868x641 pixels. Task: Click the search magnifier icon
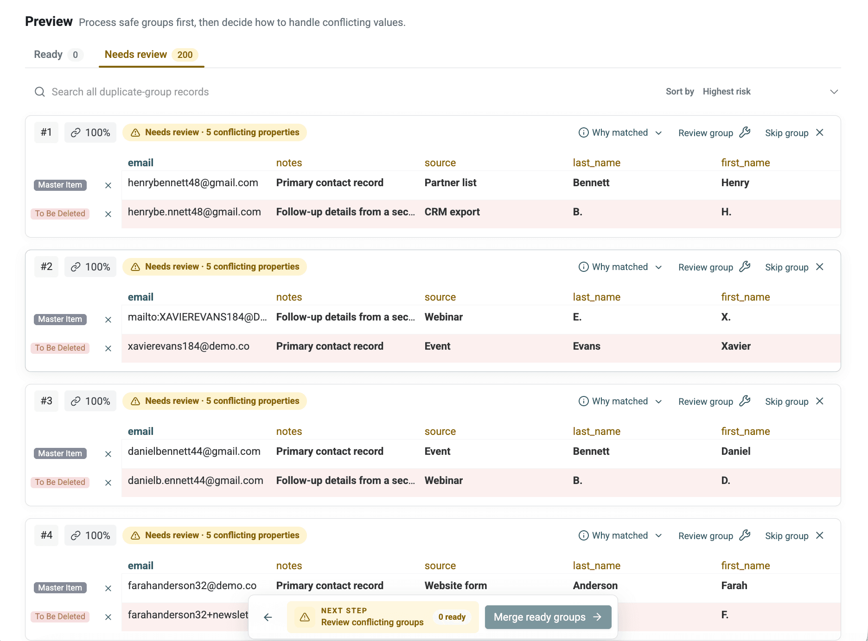pos(40,92)
